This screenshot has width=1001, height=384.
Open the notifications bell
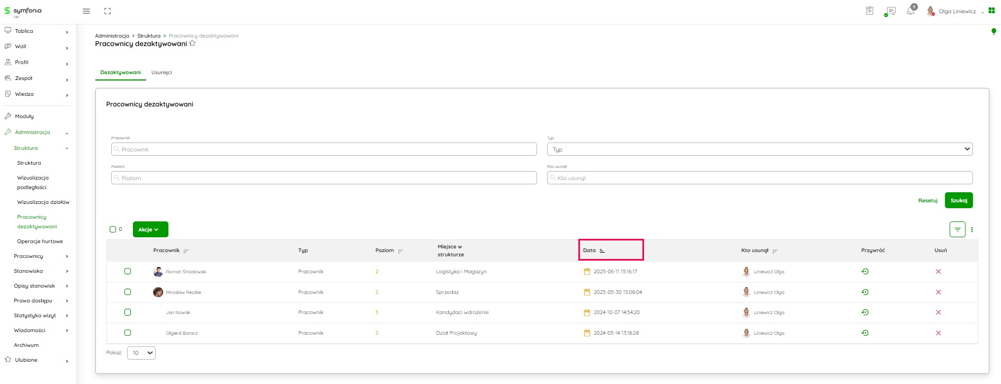coord(910,11)
